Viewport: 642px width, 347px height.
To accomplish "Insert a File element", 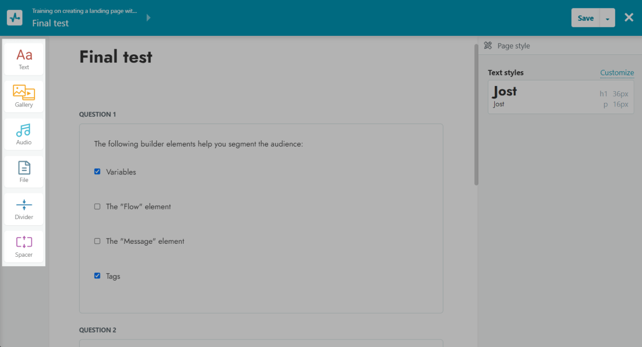I will click(24, 172).
